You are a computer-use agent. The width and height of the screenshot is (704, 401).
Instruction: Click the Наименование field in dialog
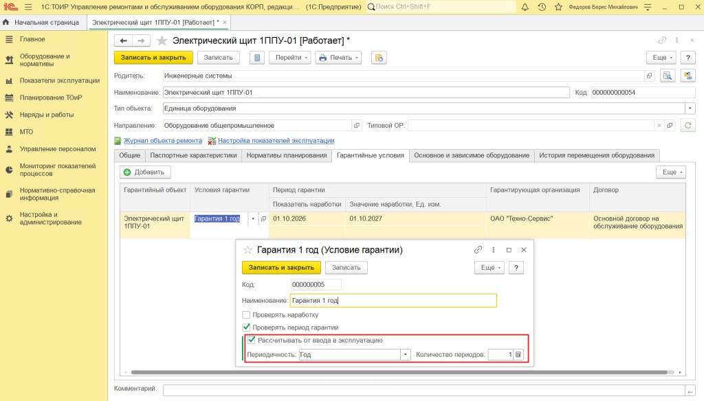[x=393, y=301]
